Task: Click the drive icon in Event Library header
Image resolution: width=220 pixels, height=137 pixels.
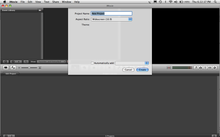Action: coord(40,10)
